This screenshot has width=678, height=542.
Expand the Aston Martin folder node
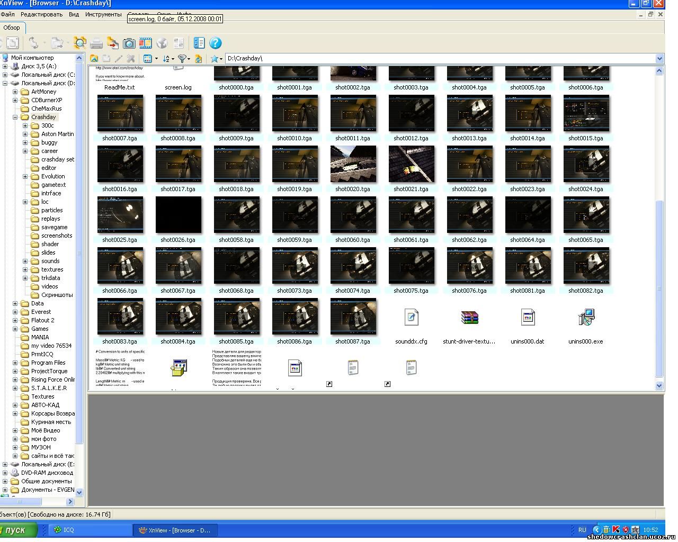(x=25, y=134)
